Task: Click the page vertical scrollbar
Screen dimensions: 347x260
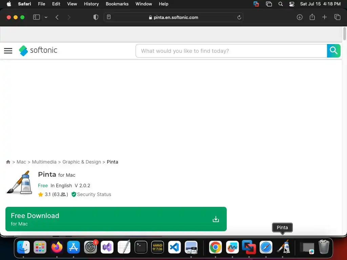Action: click(344, 34)
